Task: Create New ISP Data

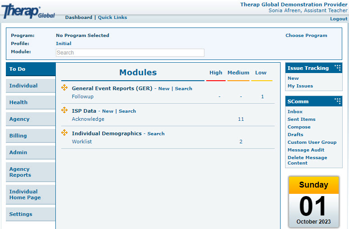Action: 108,111
